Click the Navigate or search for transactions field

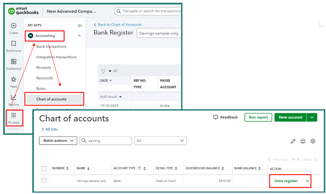coord(148,11)
